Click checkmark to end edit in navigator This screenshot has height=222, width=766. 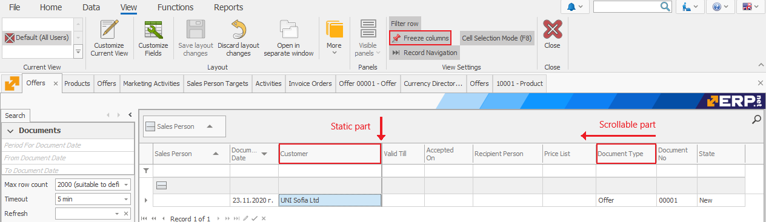pyautogui.click(x=255, y=218)
